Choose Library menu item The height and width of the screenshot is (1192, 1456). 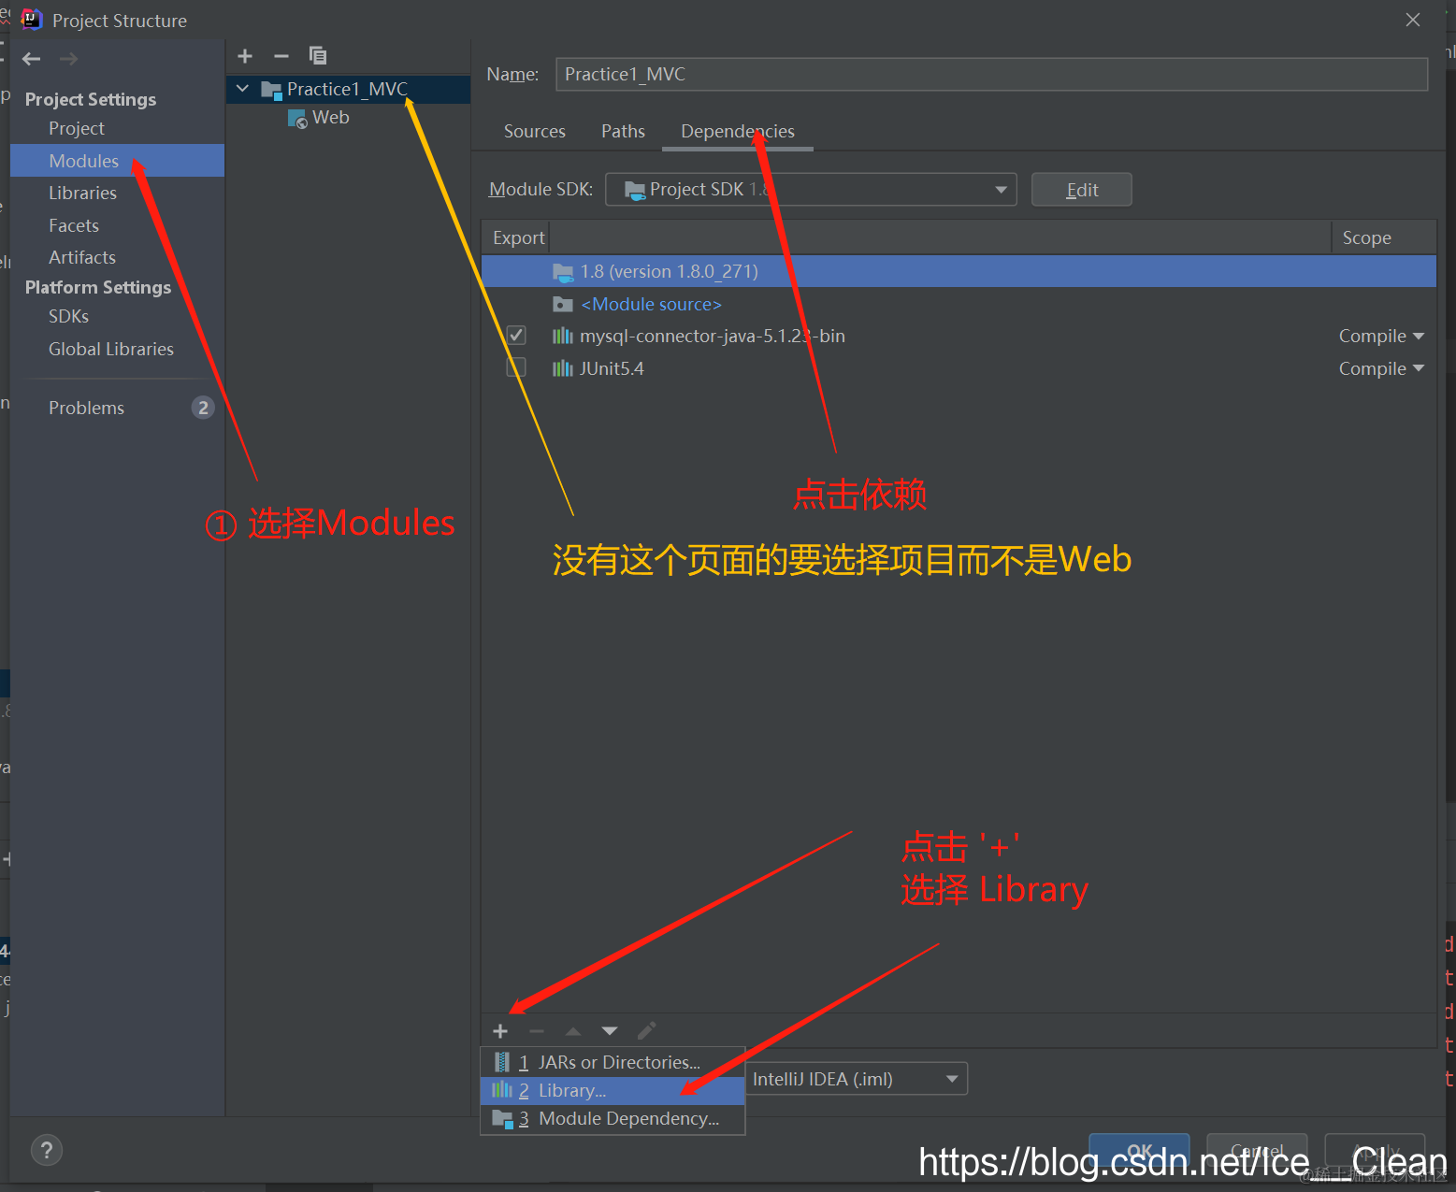[x=613, y=1090]
